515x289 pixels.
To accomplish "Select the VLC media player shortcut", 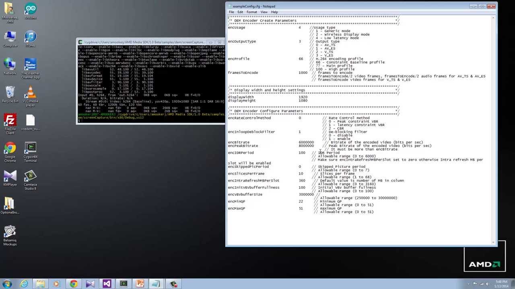I will pyautogui.click(x=30, y=97).
